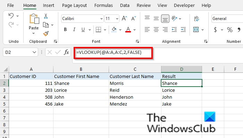Select the Format Painter brush

46,33
